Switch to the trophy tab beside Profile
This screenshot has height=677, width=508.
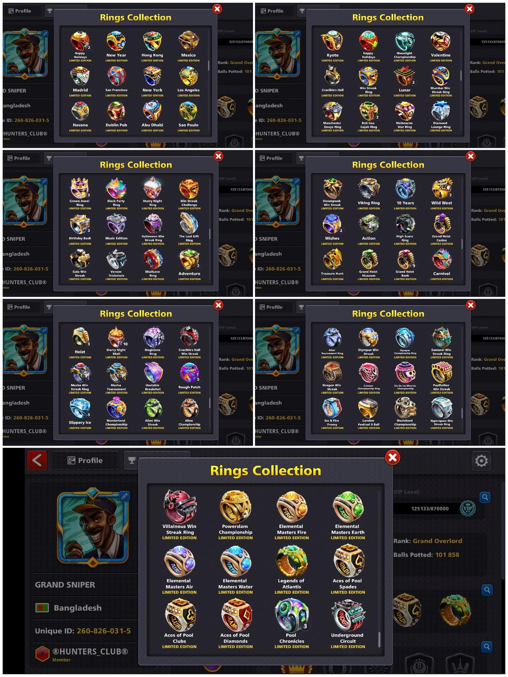click(x=131, y=460)
